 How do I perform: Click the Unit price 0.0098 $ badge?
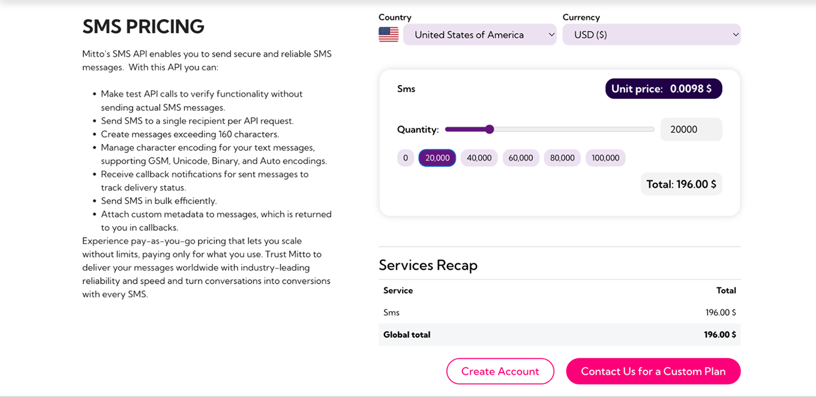(x=664, y=89)
